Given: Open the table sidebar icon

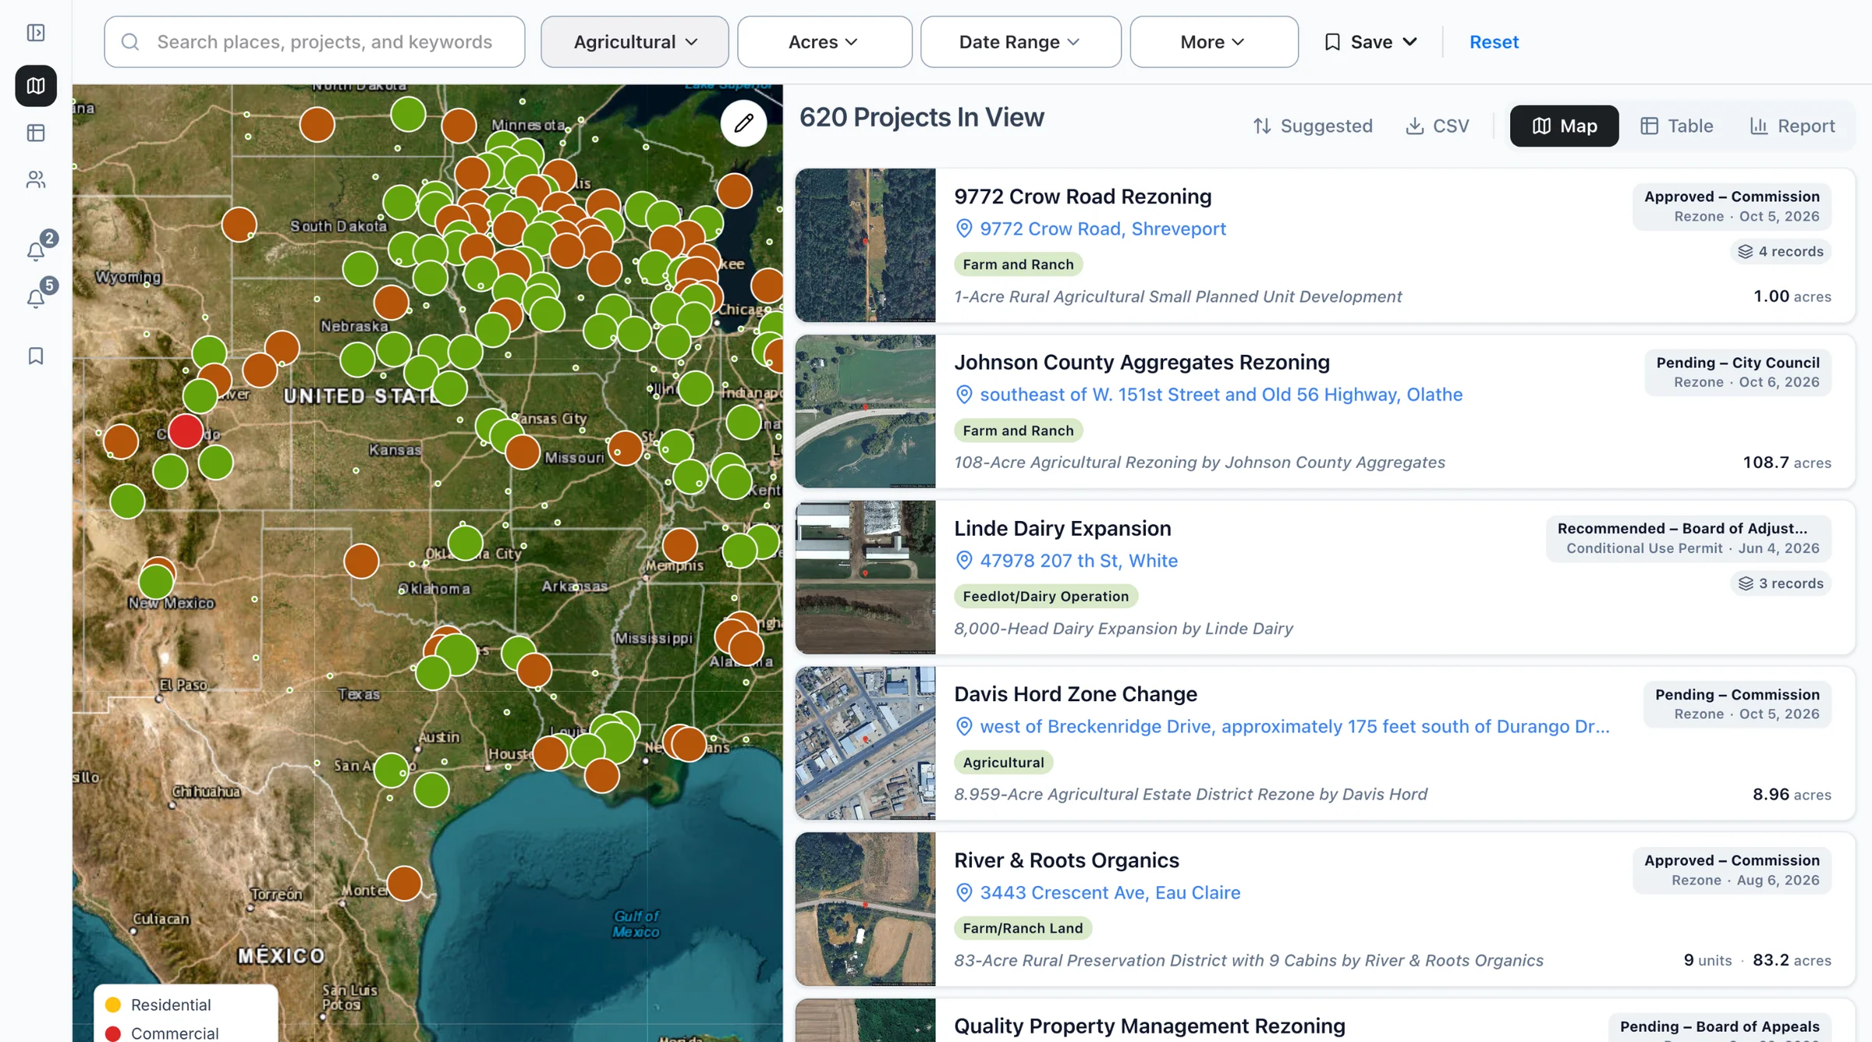Looking at the screenshot, I should (x=36, y=133).
